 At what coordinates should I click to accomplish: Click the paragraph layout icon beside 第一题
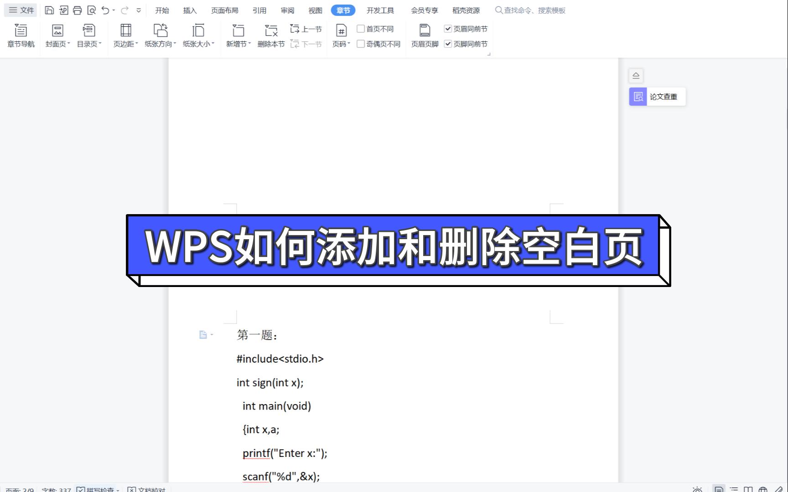point(203,335)
